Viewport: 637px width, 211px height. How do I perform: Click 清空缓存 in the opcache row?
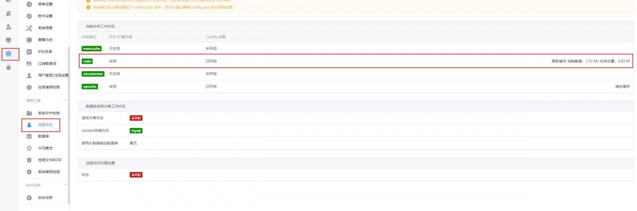(x=623, y=87)
